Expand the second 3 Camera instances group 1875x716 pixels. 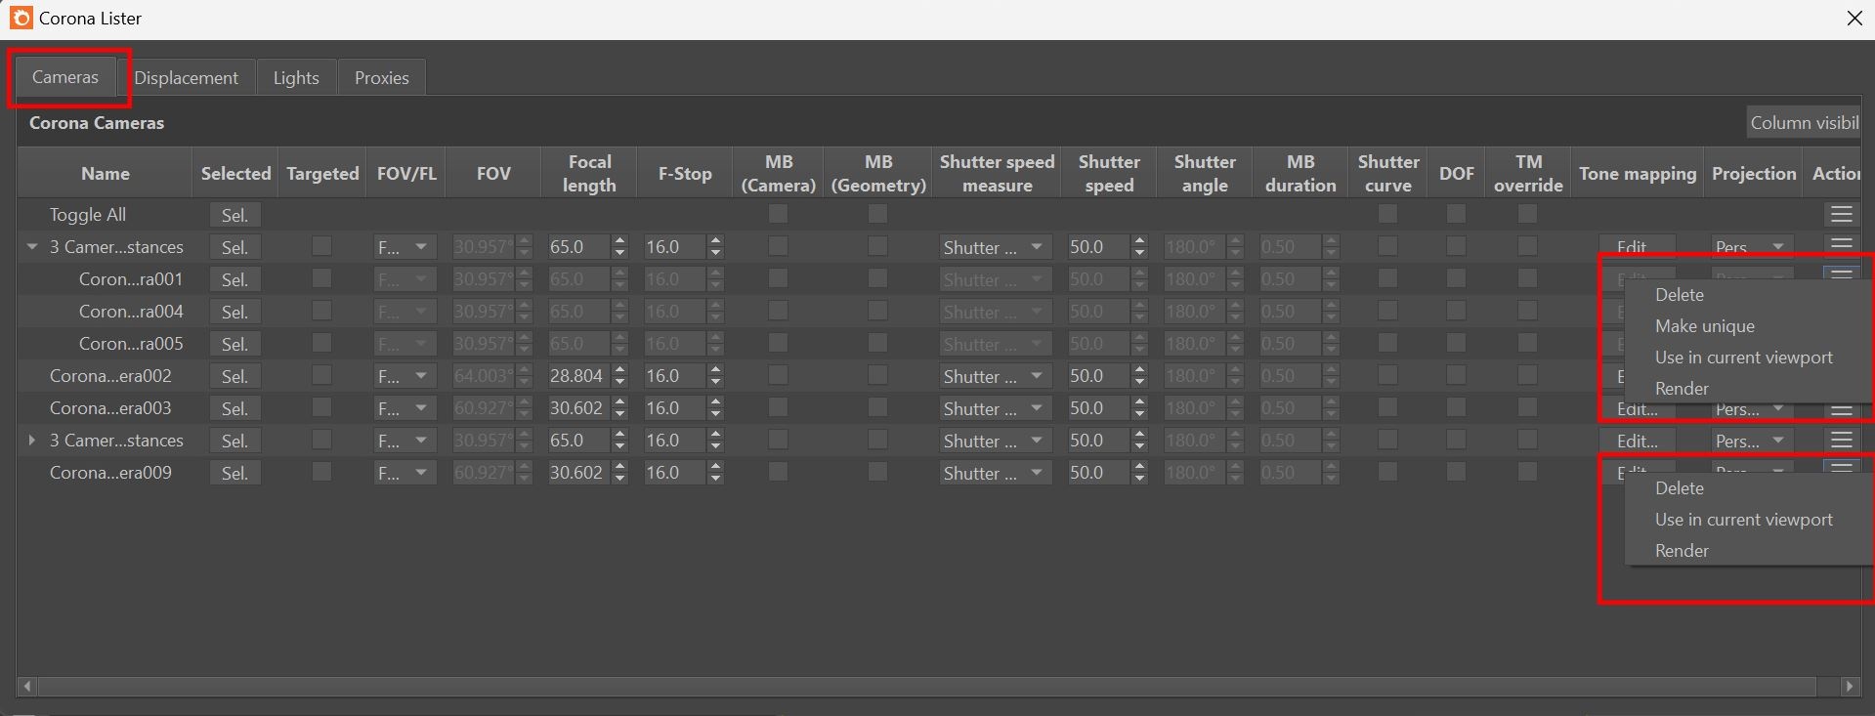pos(32,441)
